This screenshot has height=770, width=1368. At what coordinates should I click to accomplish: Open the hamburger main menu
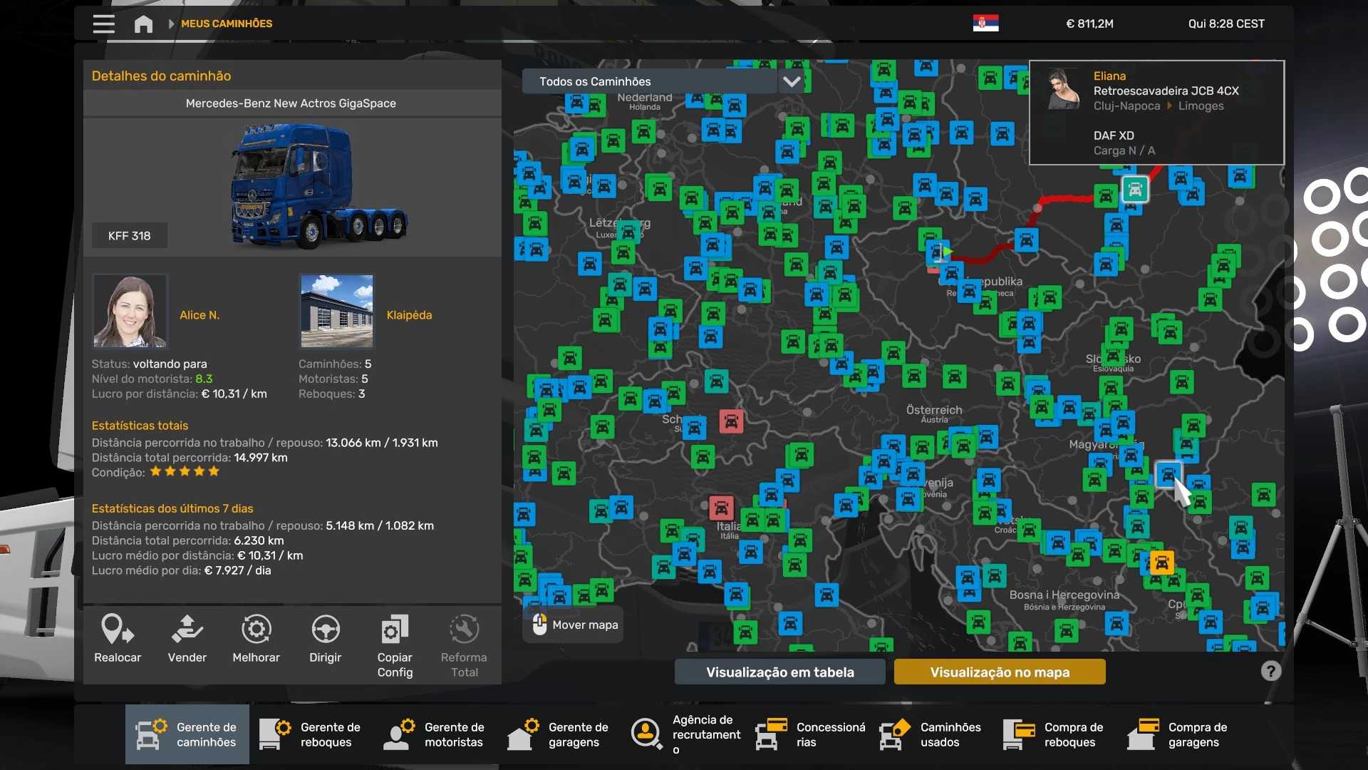click(103, 24)
